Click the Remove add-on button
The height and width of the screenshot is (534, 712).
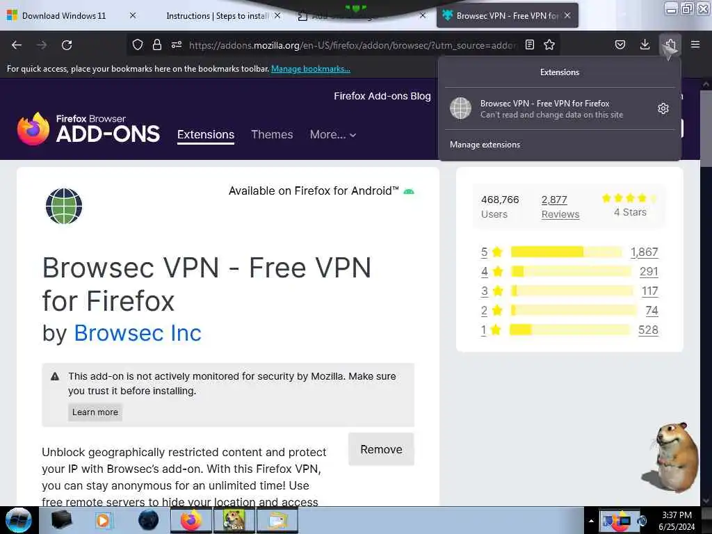[x=382, y=450]
